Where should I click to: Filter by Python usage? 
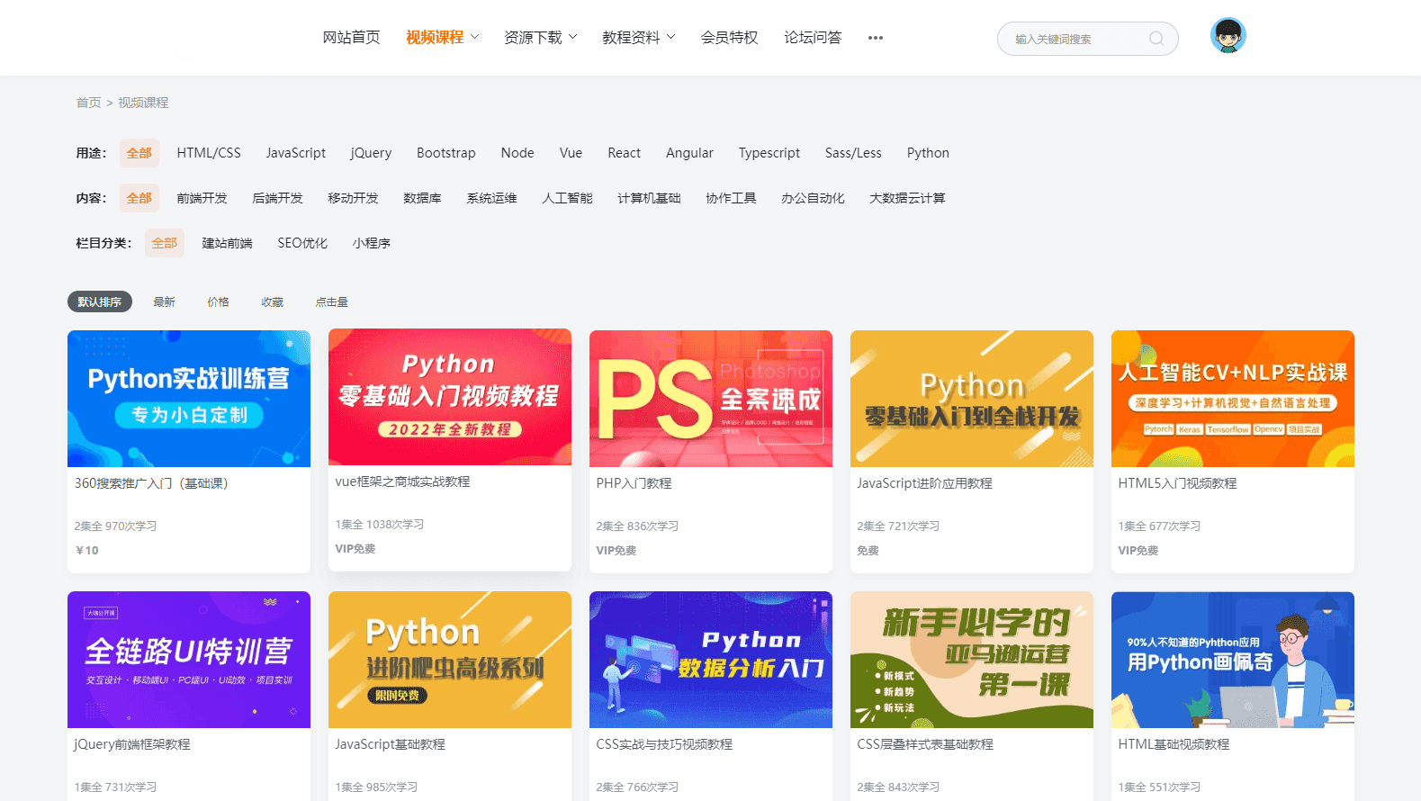(928, 153)
